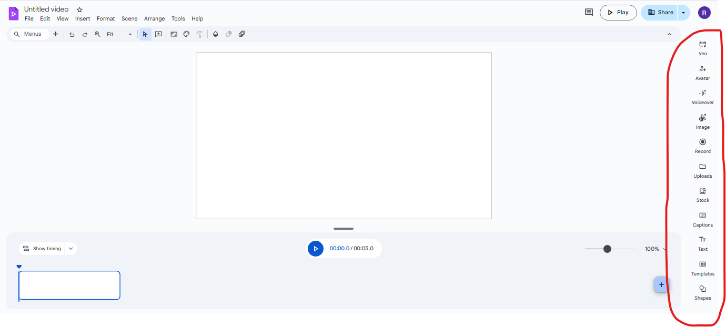Screen dimensions: 726x327
Task: Expand the Fit zoom dropdown
Action: (130, 34)
